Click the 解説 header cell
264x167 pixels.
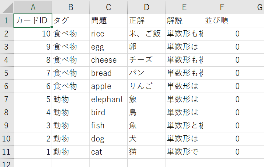[184, 20]
